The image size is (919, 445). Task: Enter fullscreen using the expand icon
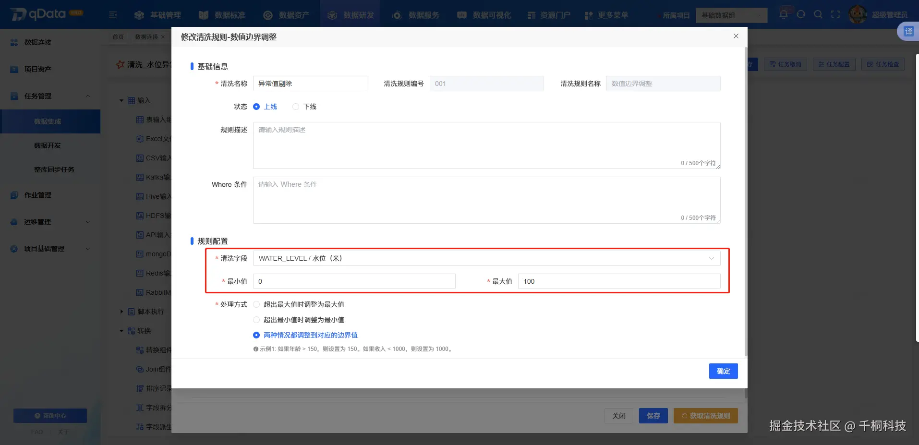point(836,14)
